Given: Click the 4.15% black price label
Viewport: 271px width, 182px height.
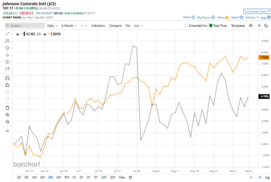Looking at the screenshot, I should tap(264, 97).
